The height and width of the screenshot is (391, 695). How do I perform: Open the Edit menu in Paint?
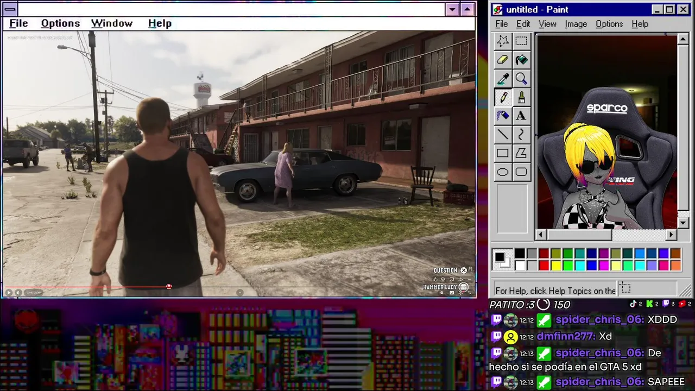pos(523,24)
